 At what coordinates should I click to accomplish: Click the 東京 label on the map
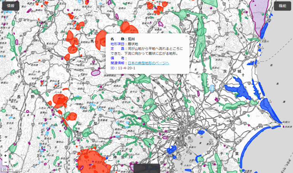[184, 138]
